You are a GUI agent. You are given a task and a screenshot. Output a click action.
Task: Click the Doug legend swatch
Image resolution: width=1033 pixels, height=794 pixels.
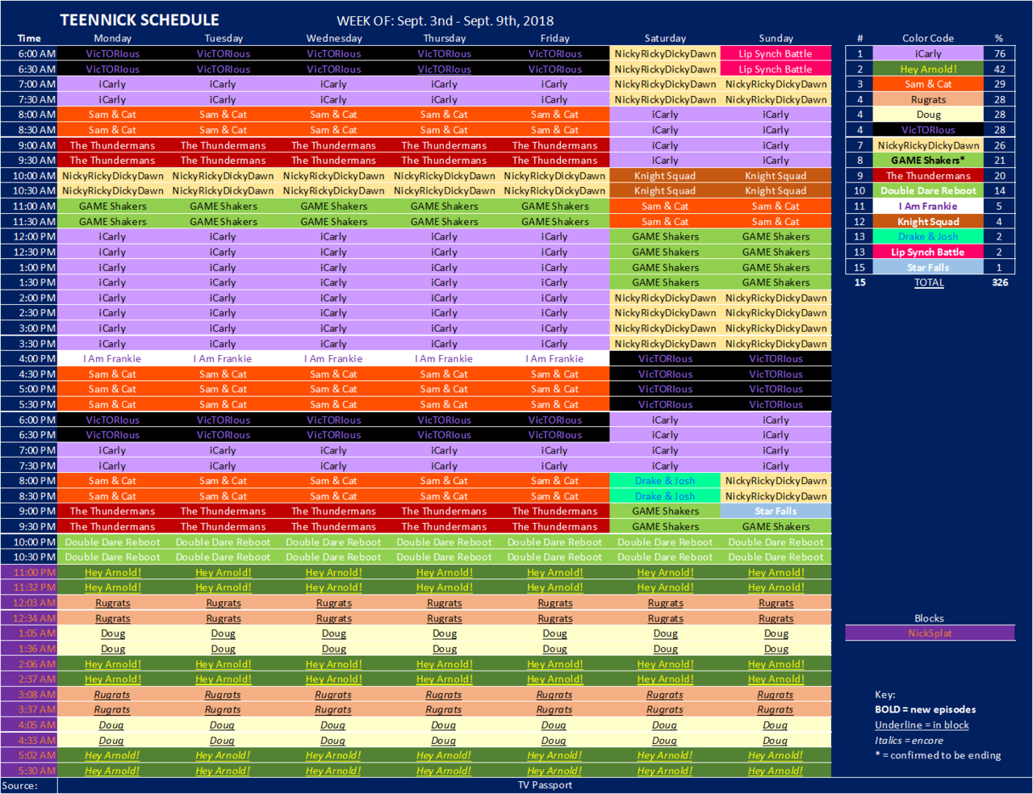tap(928, 115)
